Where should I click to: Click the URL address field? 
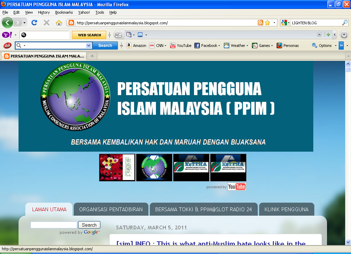pyautogui.click(x=166, y=23)
